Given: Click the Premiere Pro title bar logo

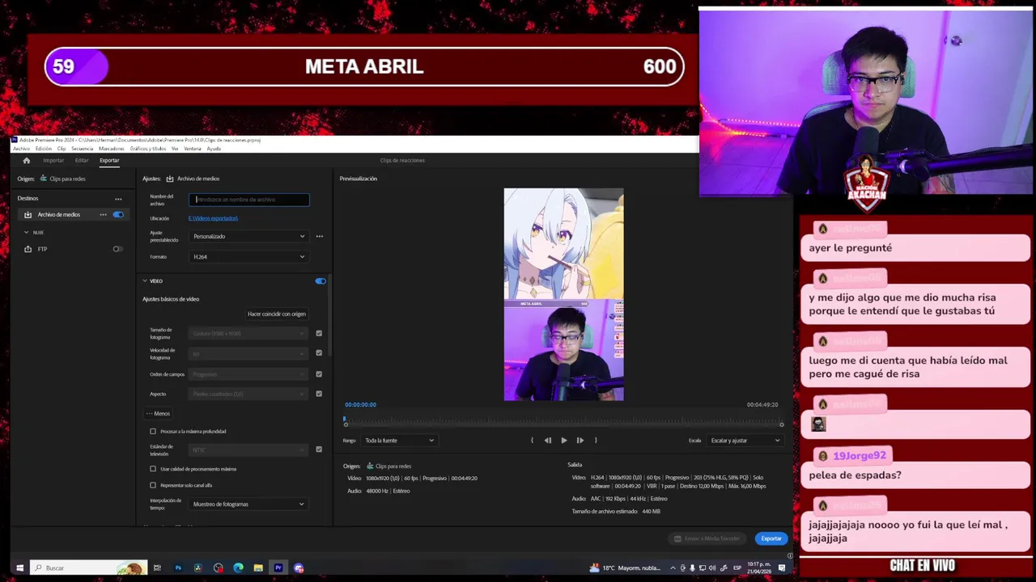Looking at the screenshot, I should coord(15,140).
